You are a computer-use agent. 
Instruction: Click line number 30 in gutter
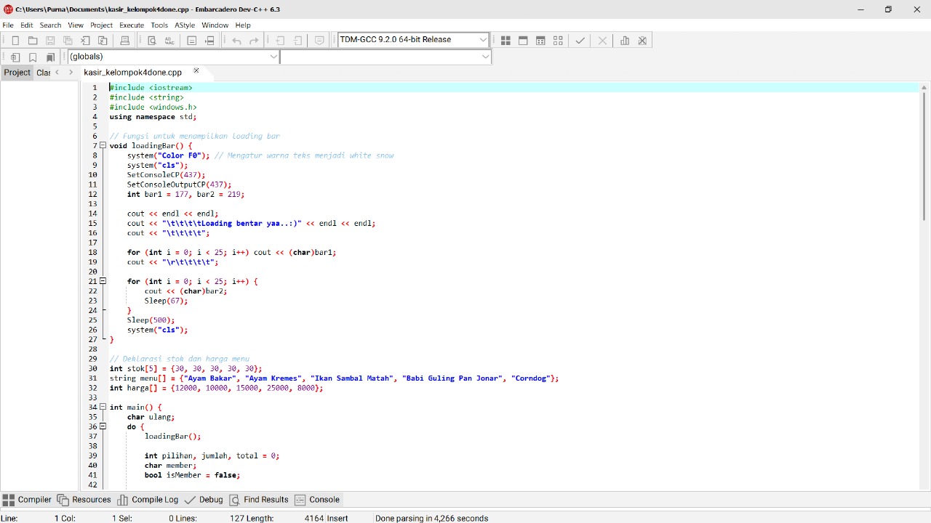[x=92, y=368]
